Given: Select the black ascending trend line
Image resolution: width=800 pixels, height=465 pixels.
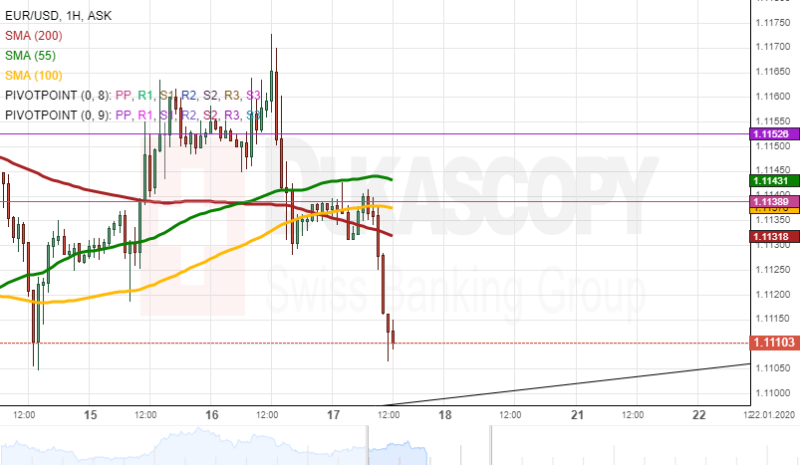Looking at the screenshot, I should [x=598, y=381].
